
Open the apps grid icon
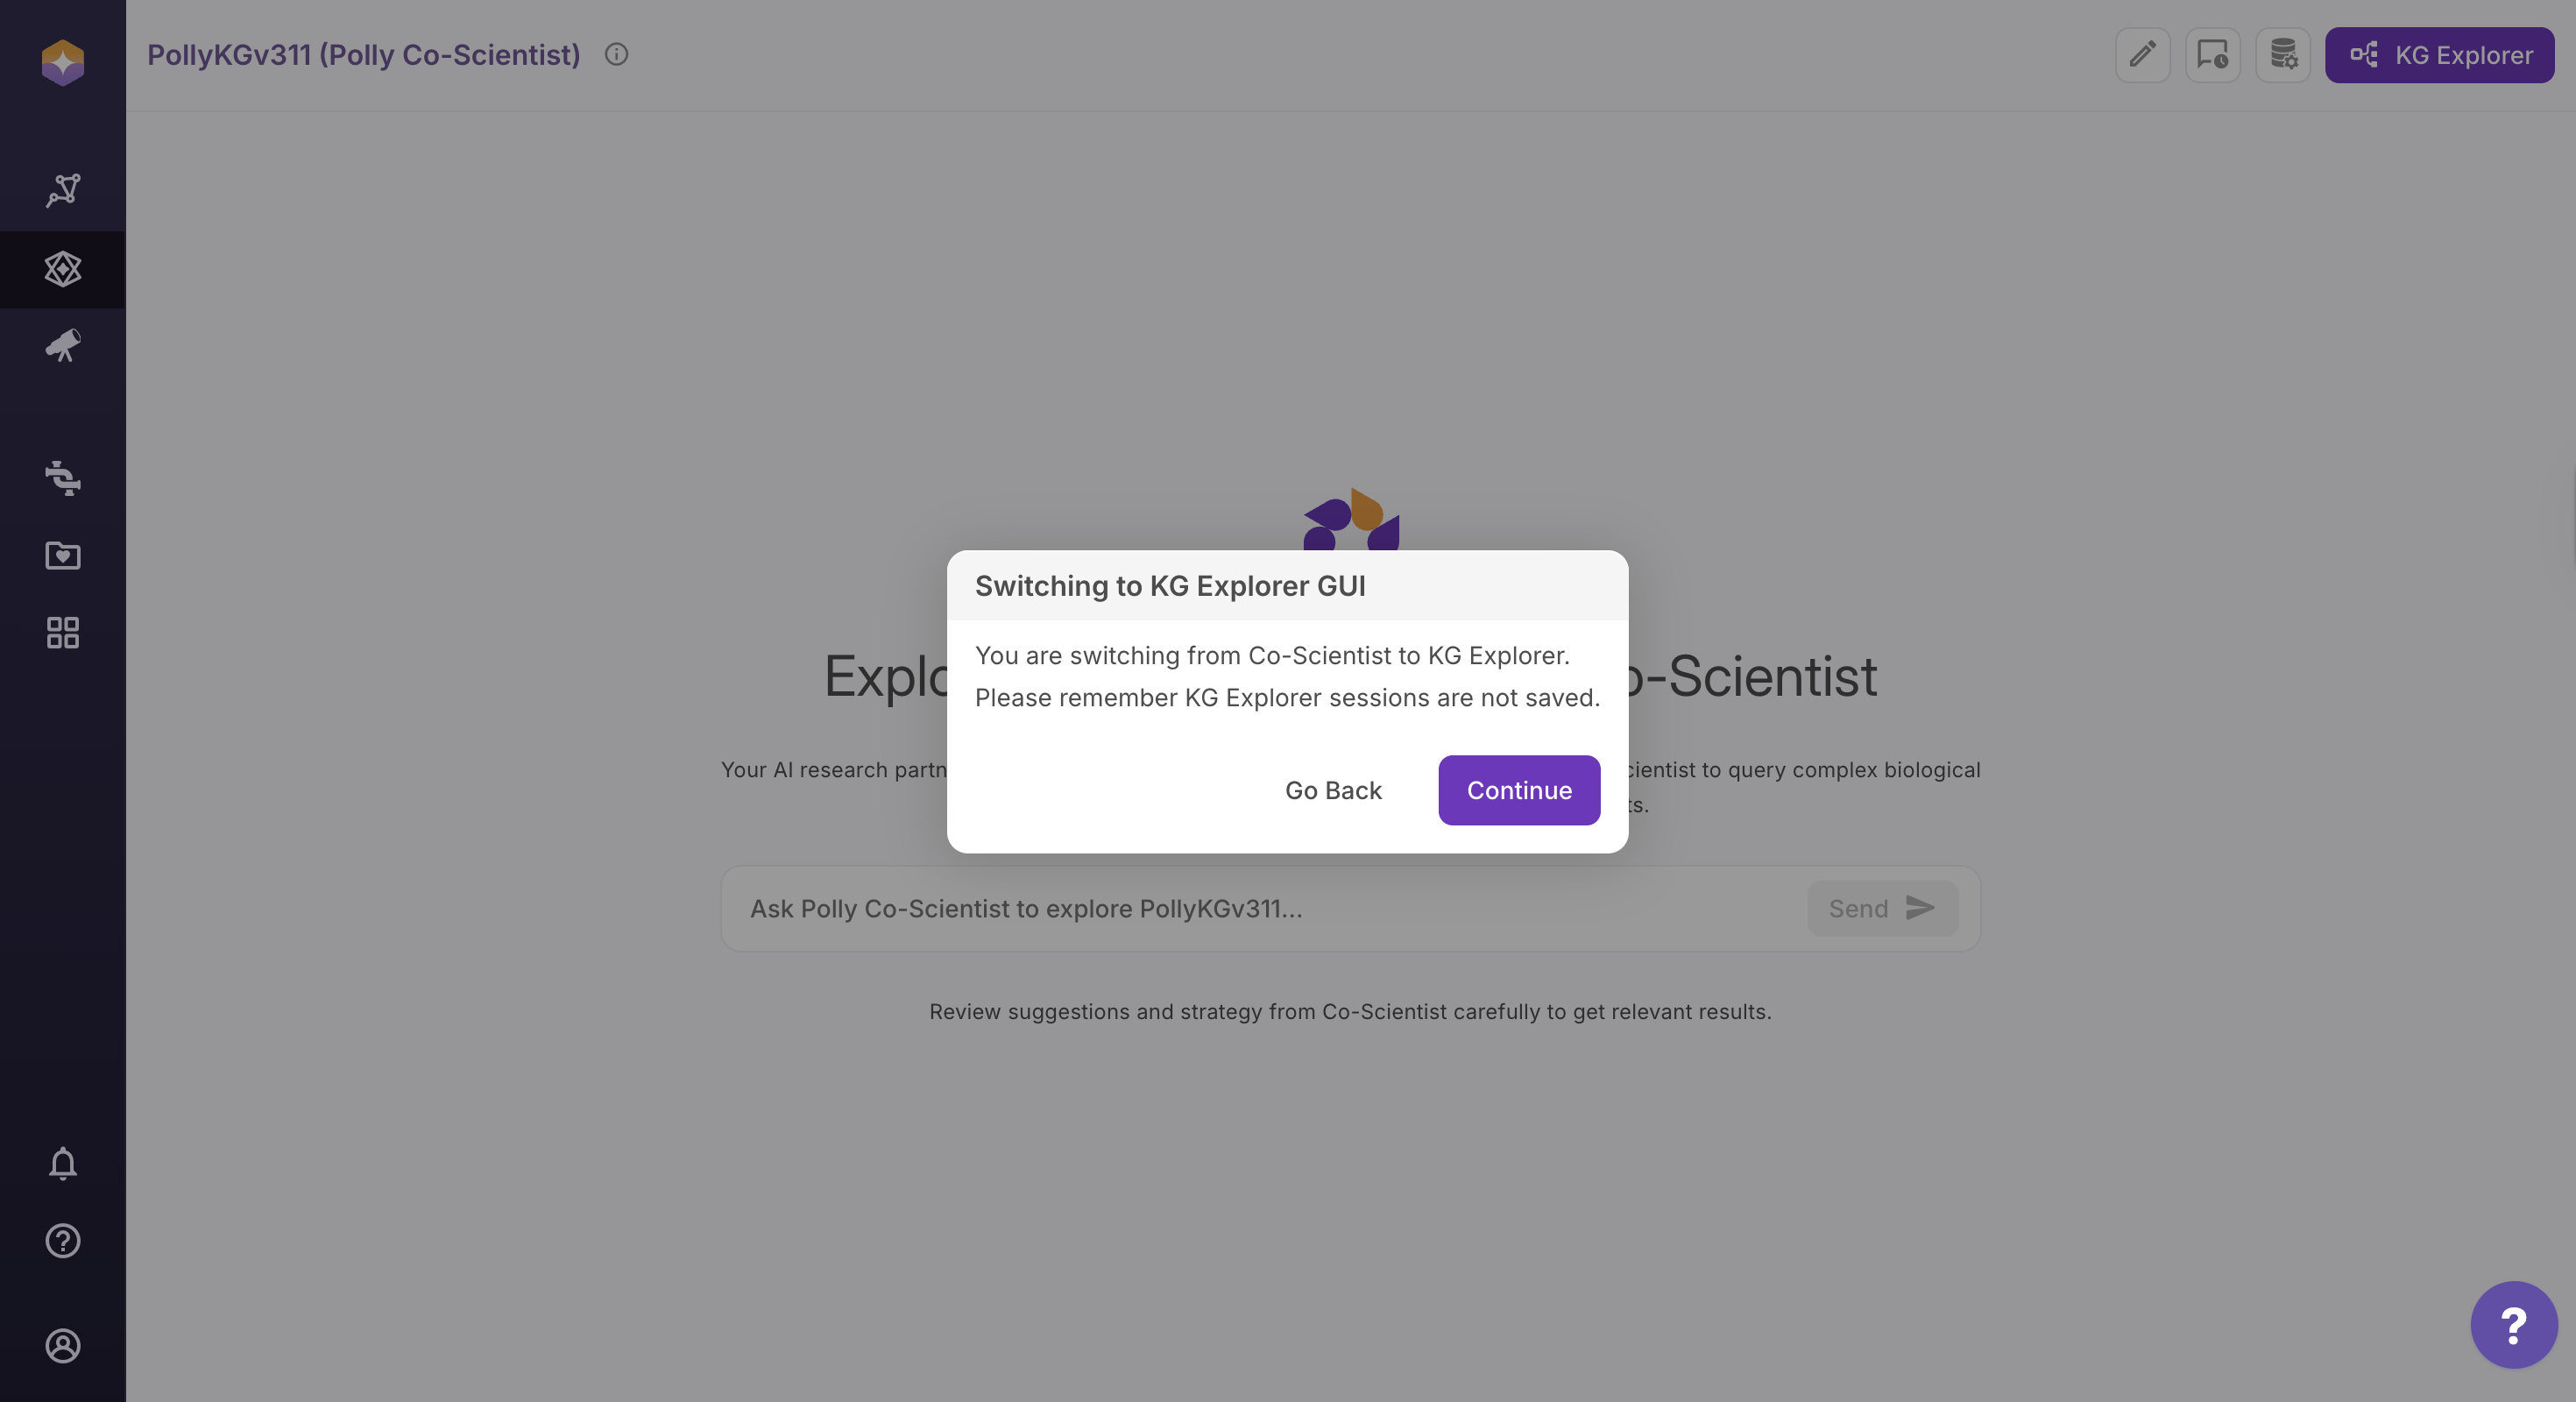click(x=62, y=632)
